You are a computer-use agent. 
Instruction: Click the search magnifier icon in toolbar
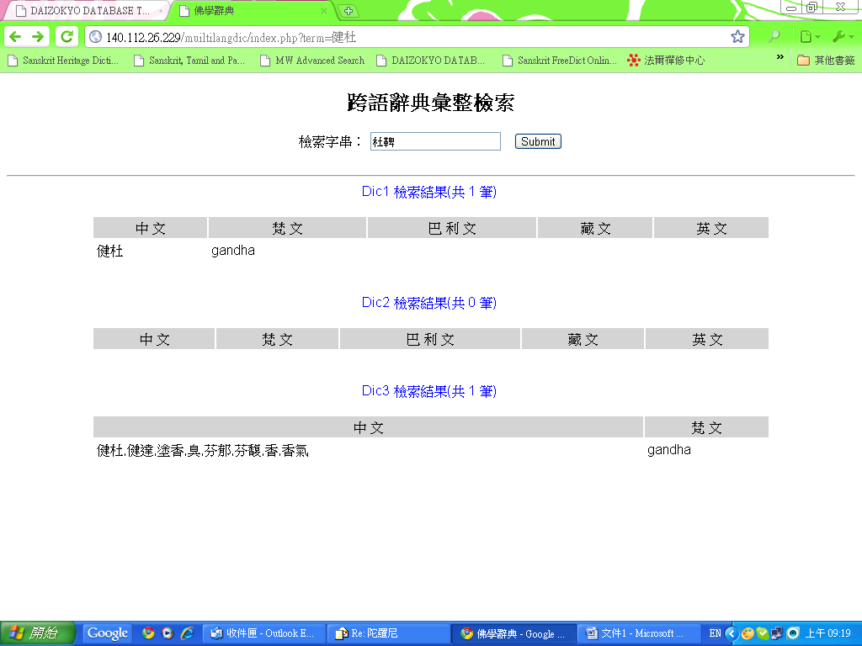pos(774,37)
